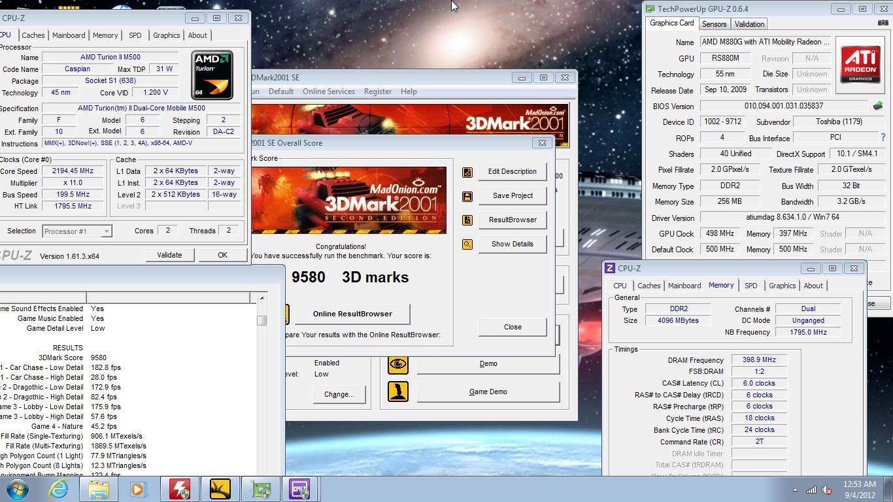Click the Online ResultBrowser button
Screen dimensions: 893x502
point(352,314)
